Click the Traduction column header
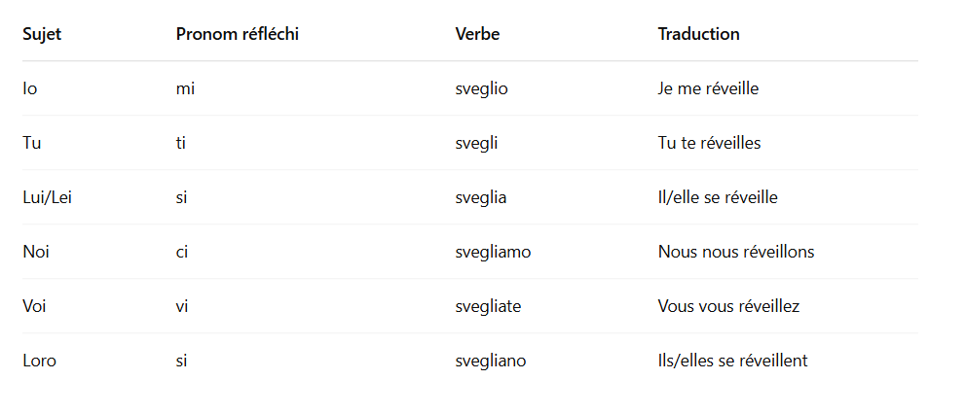Image resolution: width=966 pixels, height=414 pixels. [698, 34]
